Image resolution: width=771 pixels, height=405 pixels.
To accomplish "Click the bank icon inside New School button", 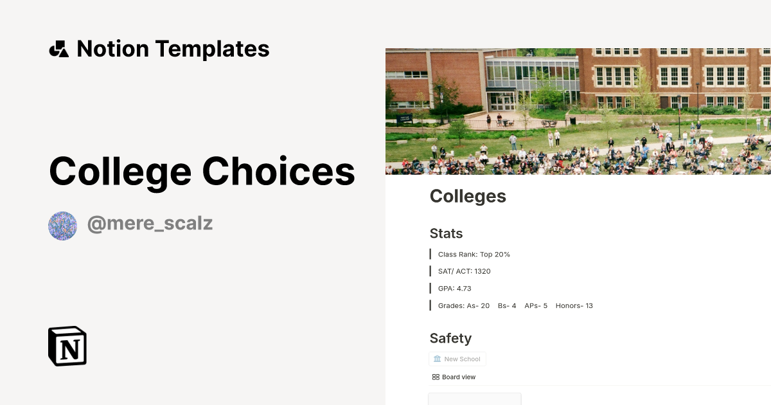I will point(439,359).
